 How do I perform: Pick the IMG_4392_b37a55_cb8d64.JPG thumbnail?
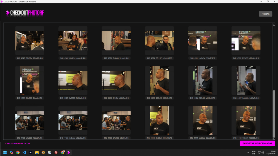246,41
